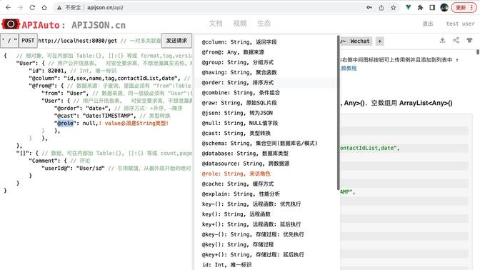Screen dimensions: 480x270
Task: Click the share icon in right panel
Action: click(456, 40)
